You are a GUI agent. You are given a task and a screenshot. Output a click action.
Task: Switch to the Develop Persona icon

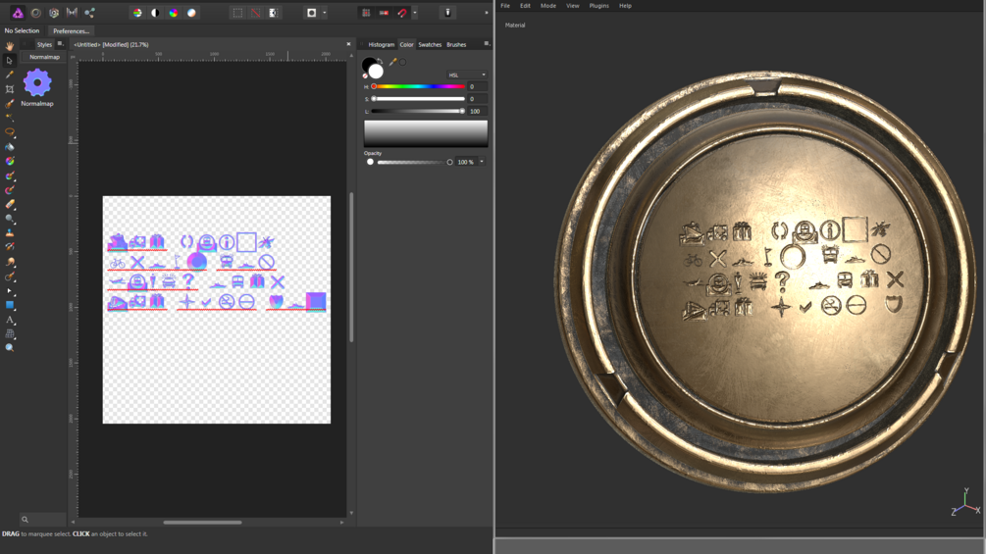(54, 13)
